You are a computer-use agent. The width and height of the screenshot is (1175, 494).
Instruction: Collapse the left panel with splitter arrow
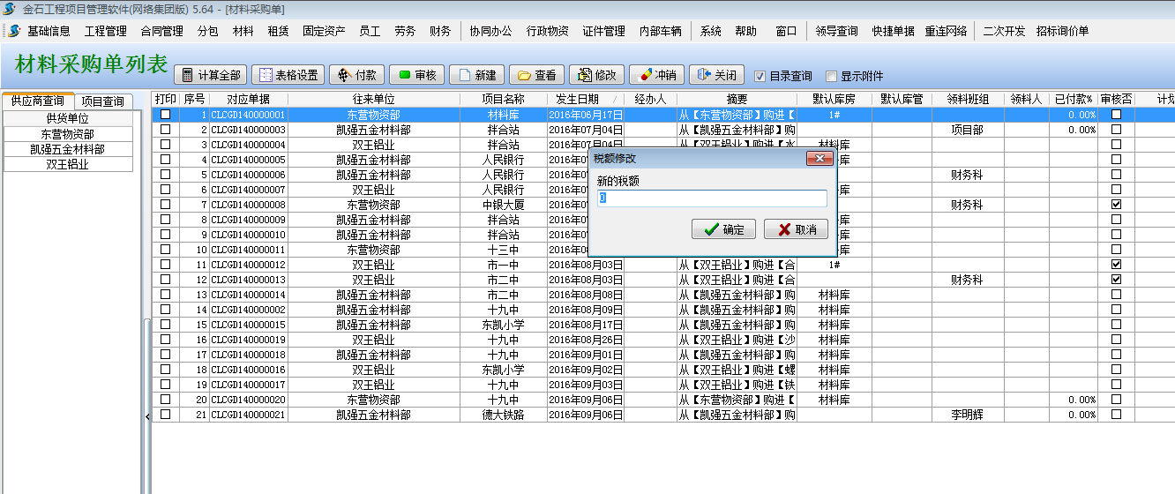147,415
